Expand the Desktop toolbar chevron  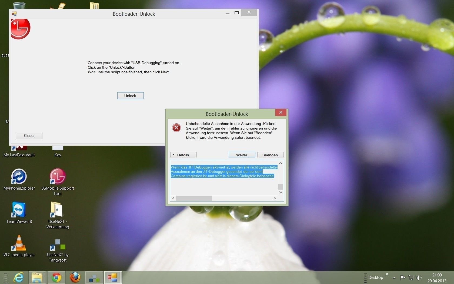coord(387,274)
